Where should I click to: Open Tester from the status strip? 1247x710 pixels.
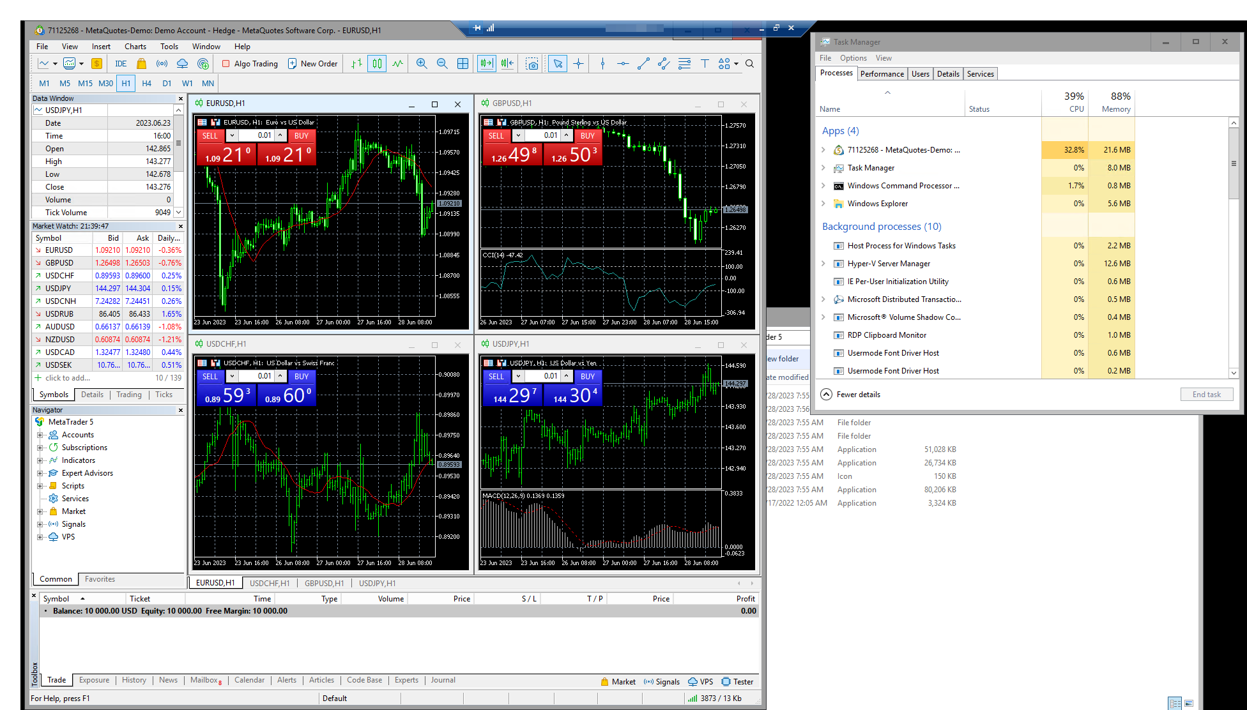(x=737, y=682)
